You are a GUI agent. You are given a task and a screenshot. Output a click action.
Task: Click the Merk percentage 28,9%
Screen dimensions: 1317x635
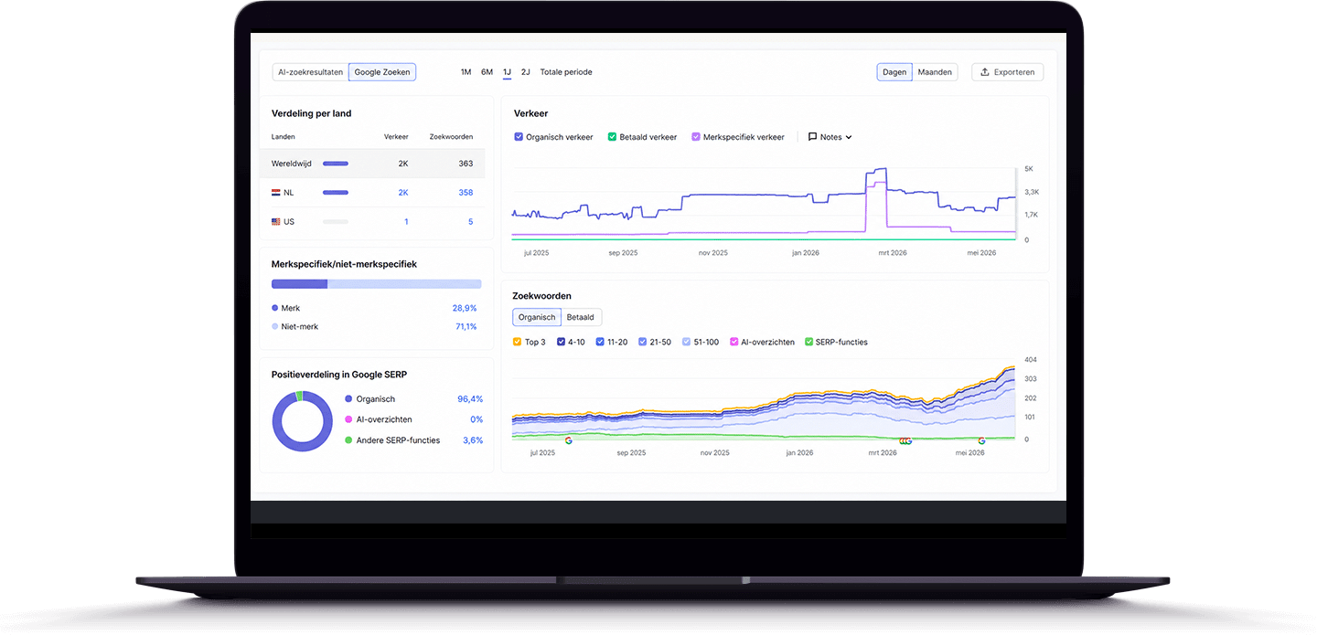click(x=465, y=309)
